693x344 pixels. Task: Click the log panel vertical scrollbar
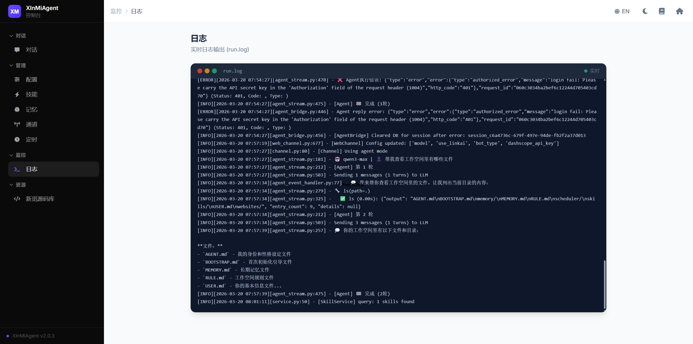coord(604,284)
